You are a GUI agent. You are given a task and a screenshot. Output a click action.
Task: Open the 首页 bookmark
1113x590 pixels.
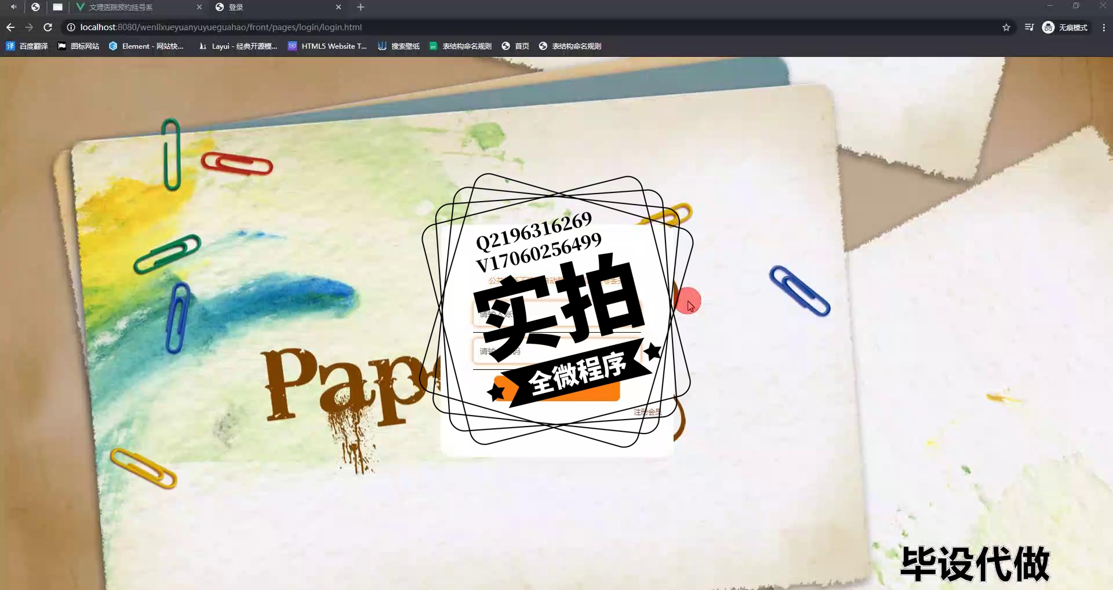515,46
